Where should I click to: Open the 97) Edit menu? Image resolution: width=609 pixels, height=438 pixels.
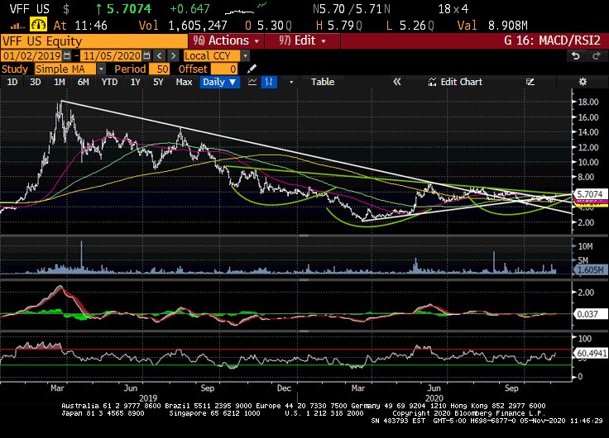coord(302,40)
